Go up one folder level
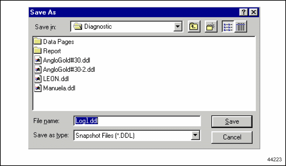 (194, 27)
